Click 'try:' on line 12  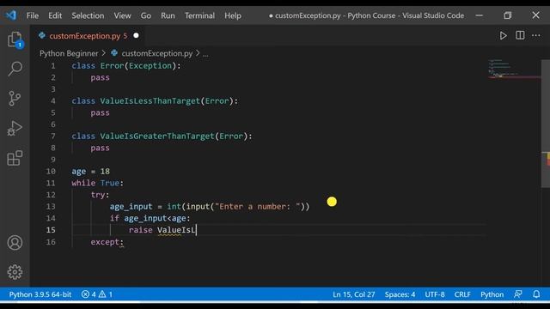100,195
